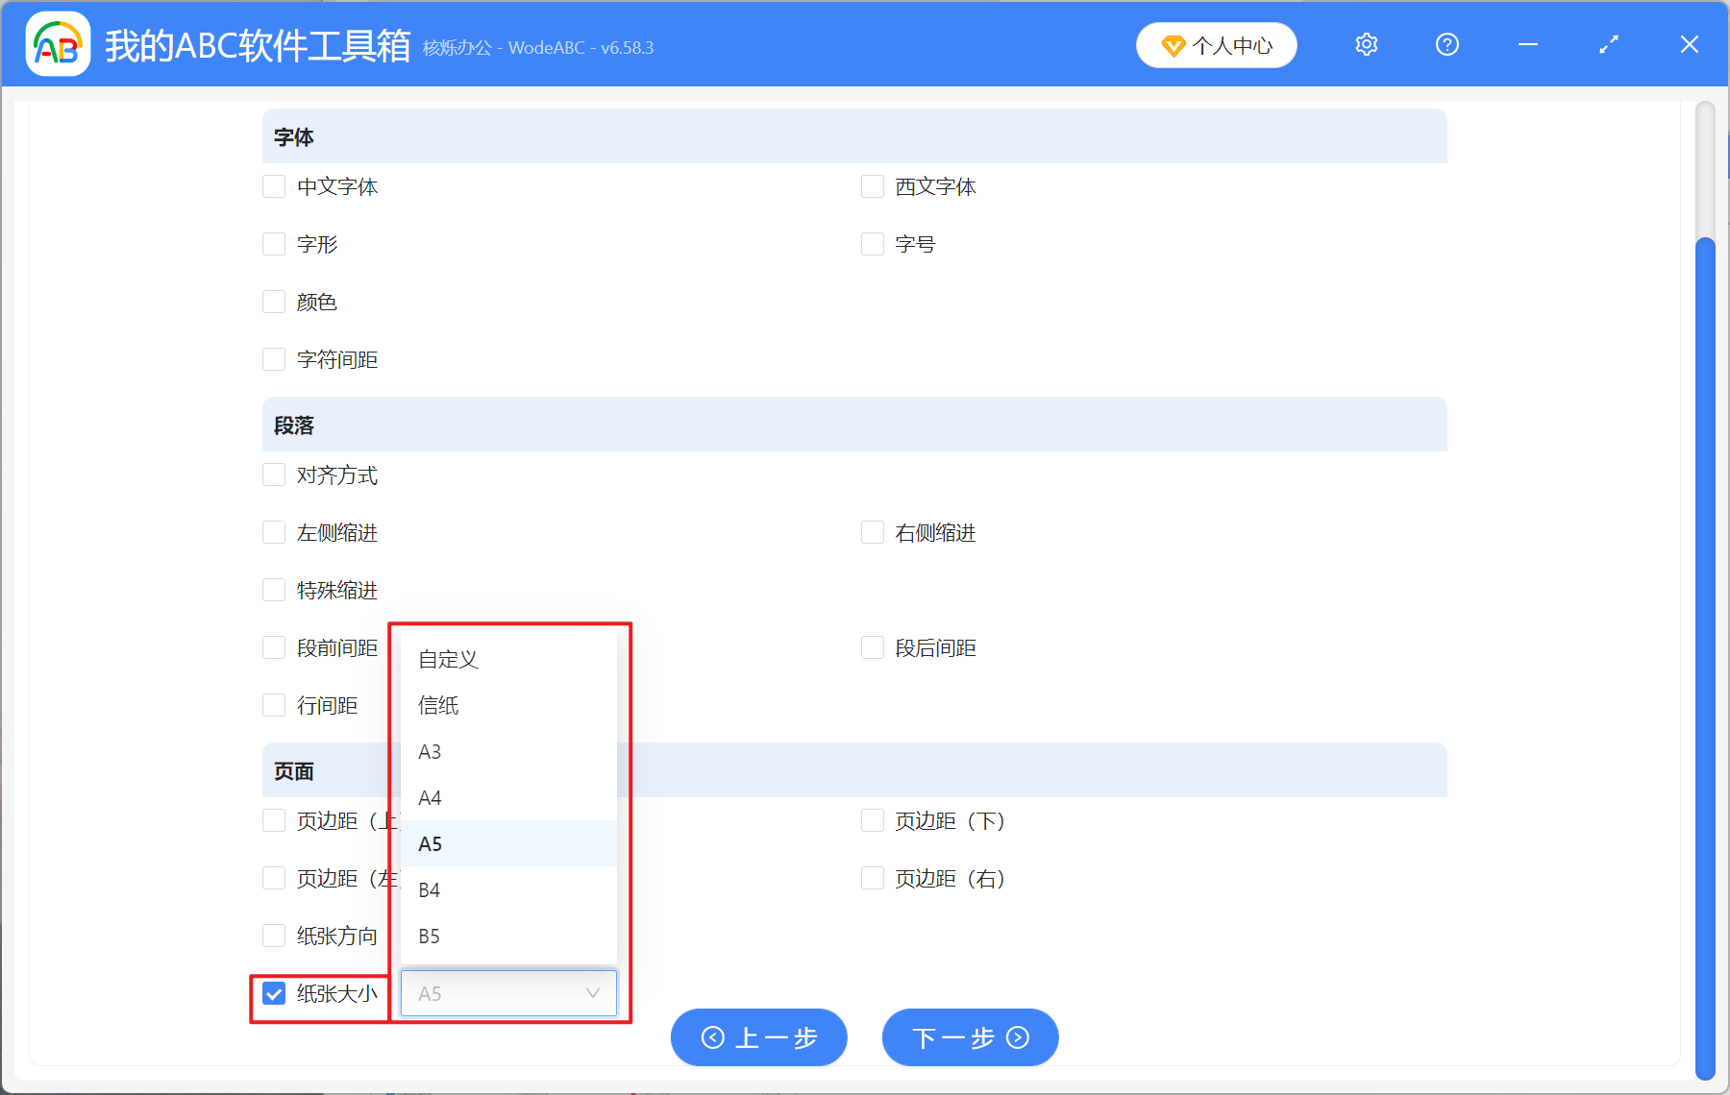
Task: Click the VIP diamond icon on 个人中心
Action: 1174,45
